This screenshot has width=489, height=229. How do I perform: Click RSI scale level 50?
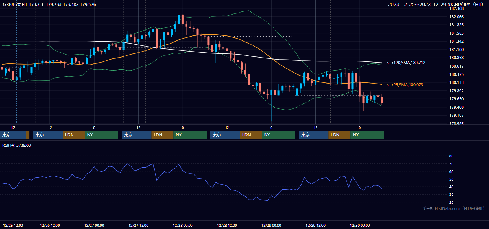451,179
